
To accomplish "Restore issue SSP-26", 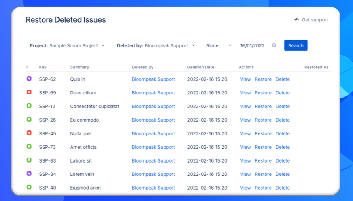I will pyautogui.click(x=263, y=120).
